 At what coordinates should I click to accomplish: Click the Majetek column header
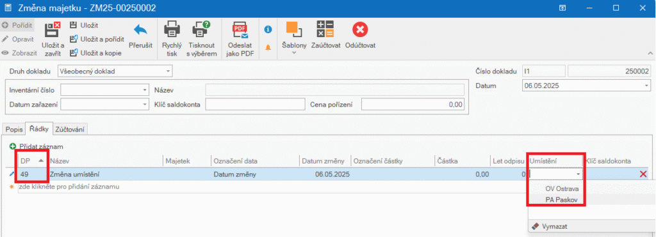(x=186, y=161)
